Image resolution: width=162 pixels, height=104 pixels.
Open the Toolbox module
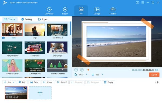click(113, 11)
